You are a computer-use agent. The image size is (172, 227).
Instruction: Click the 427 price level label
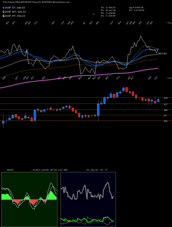(165, 104)
